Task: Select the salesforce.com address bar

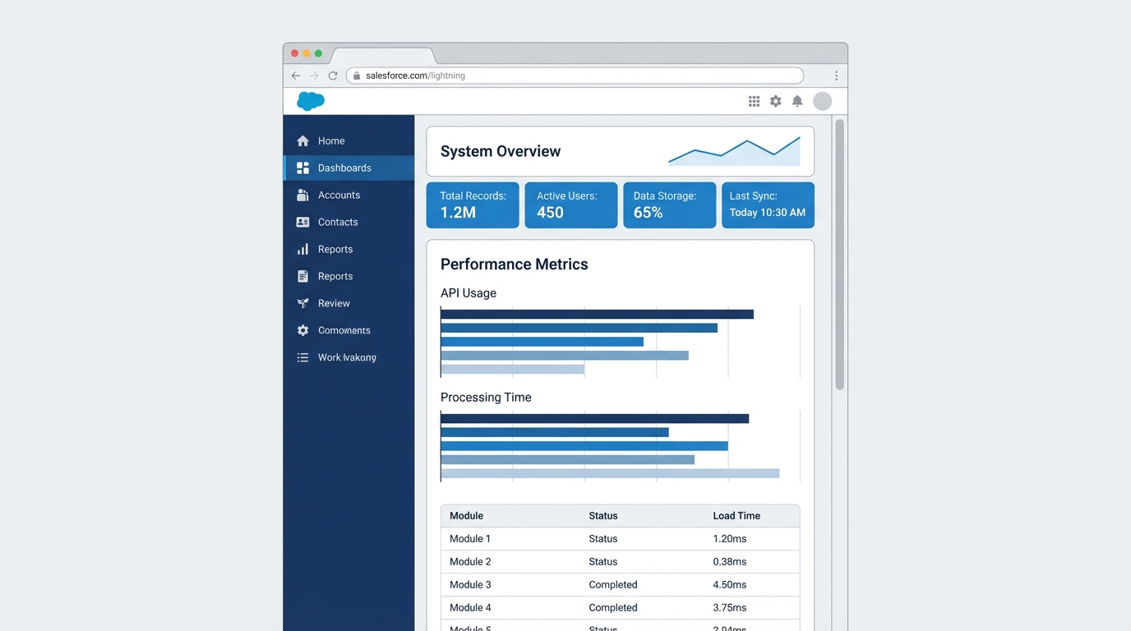Action: pyautogui.click(x=575, y=75)
